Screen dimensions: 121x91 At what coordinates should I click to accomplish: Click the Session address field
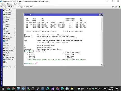click(x=27, y=7)
